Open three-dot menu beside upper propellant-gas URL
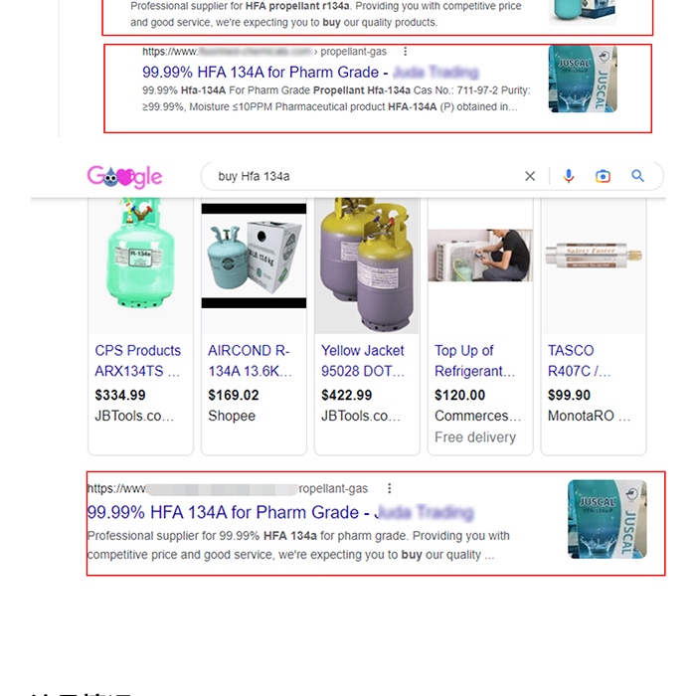The image size is (696, 696). coord(405,52)
